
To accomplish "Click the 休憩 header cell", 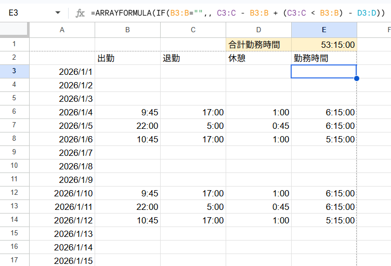I will [258, 58].
